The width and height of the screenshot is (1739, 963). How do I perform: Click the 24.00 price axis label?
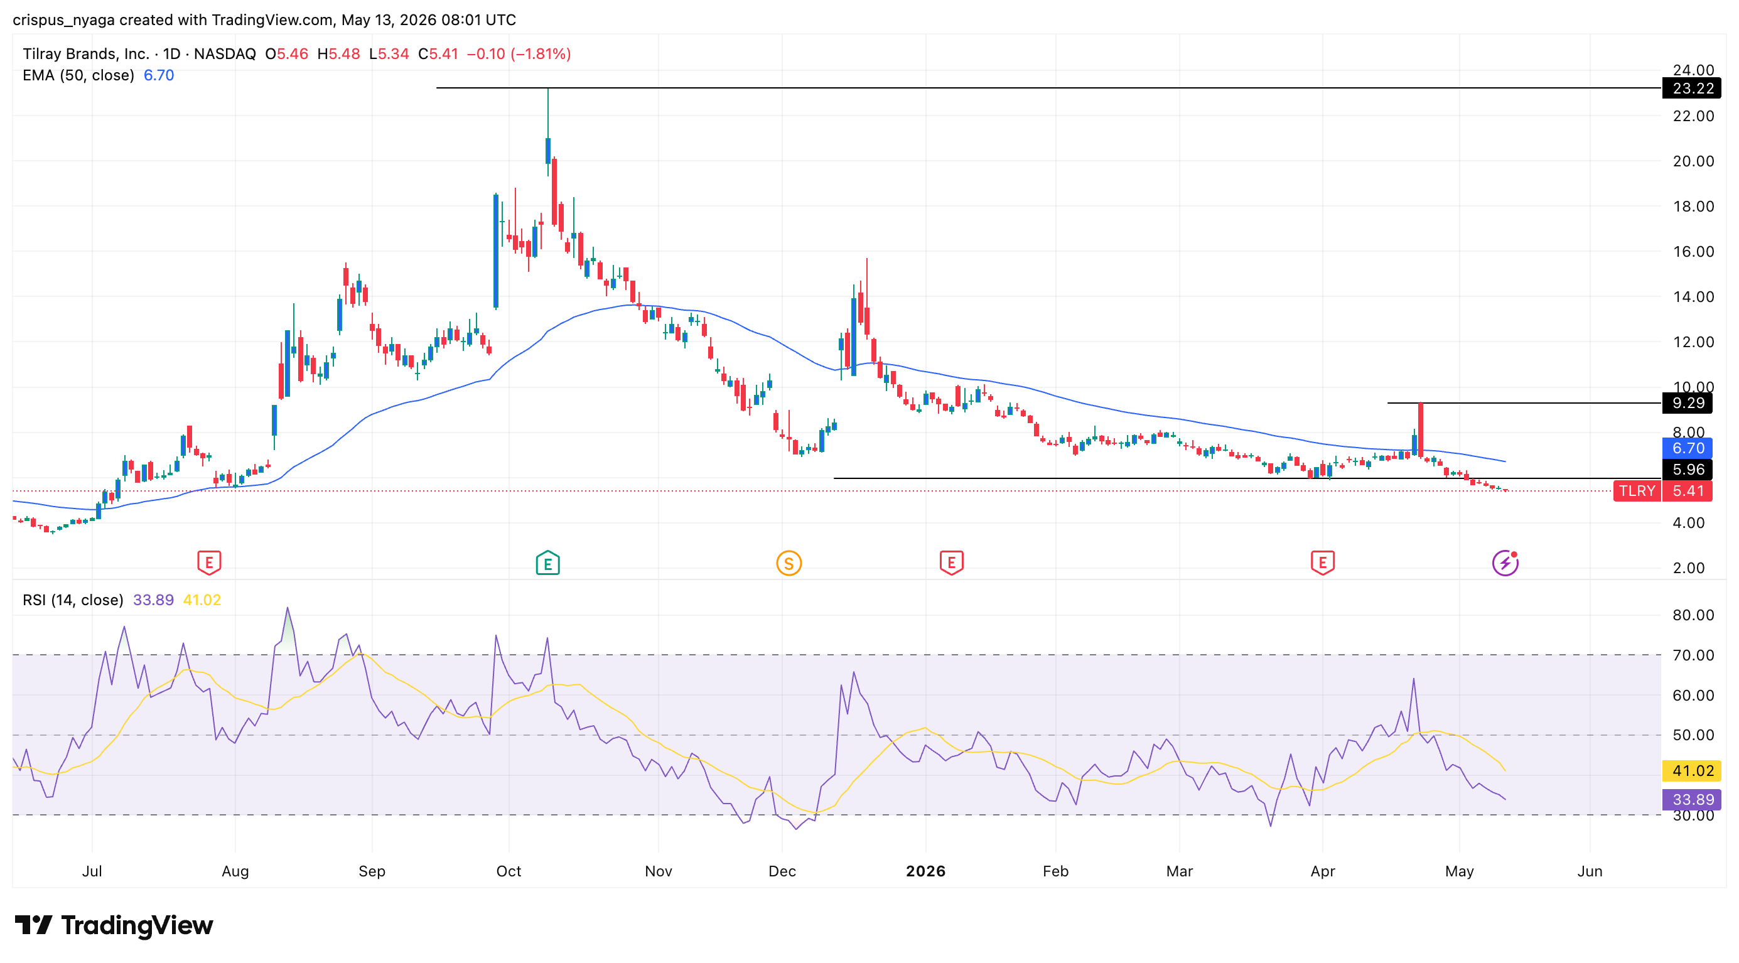tap(1693, 70)
